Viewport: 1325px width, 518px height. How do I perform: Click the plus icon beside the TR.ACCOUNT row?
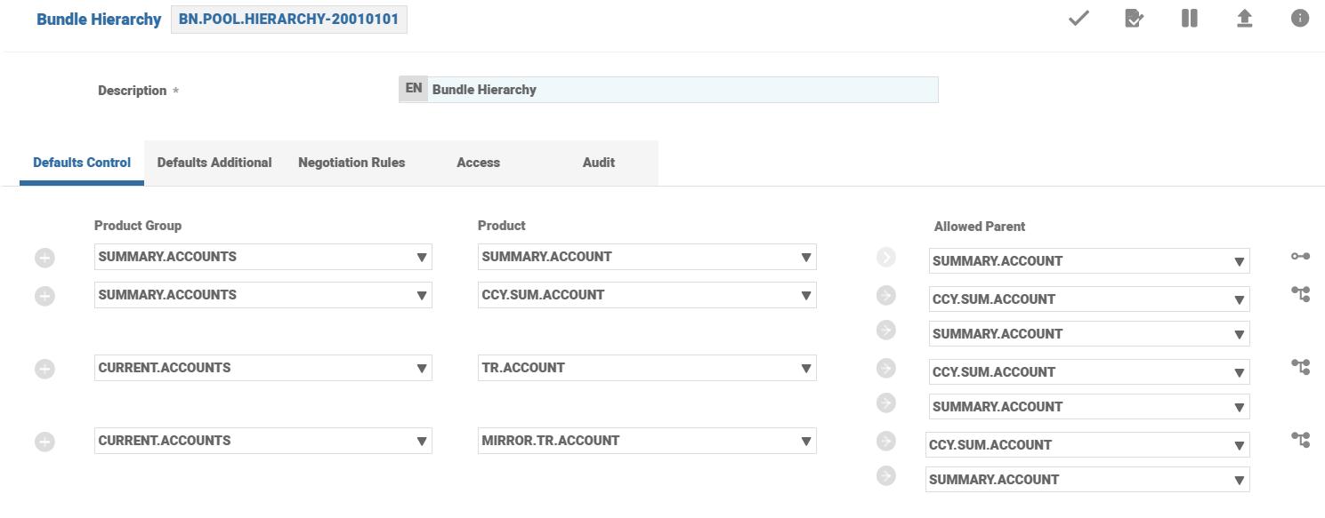44,369
